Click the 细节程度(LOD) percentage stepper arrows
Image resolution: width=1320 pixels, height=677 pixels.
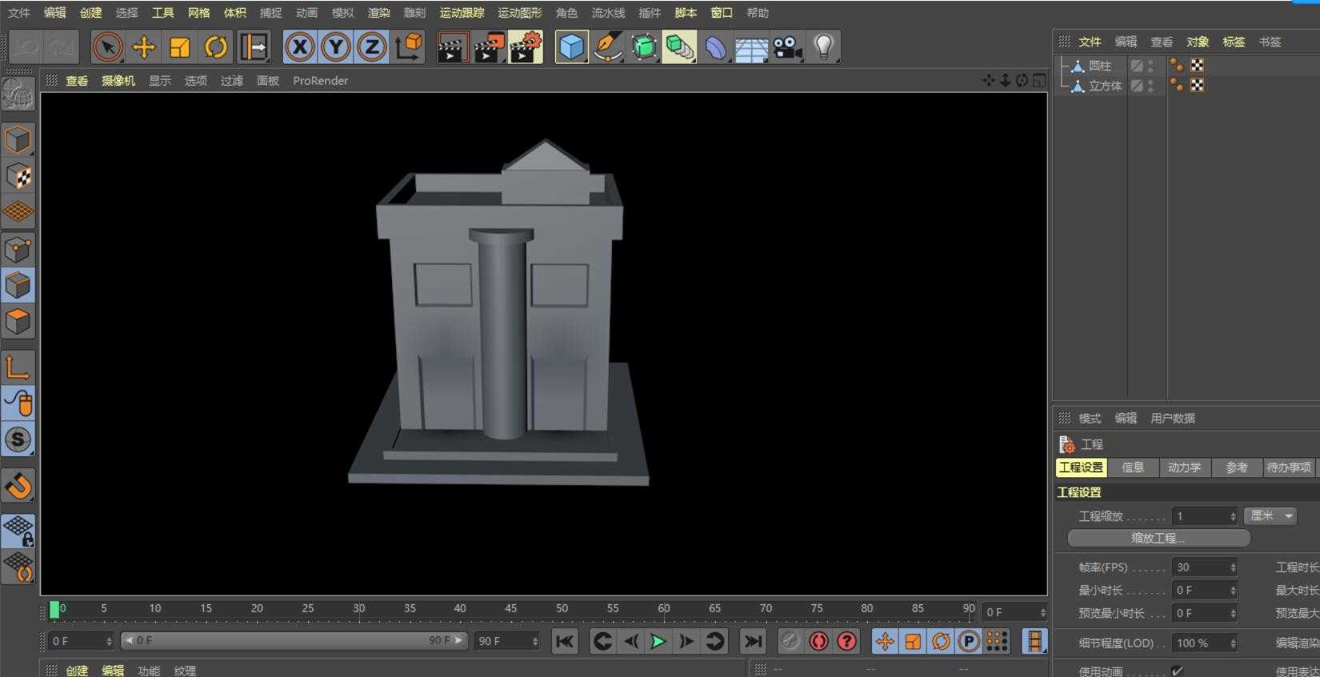coord(1233,643)
